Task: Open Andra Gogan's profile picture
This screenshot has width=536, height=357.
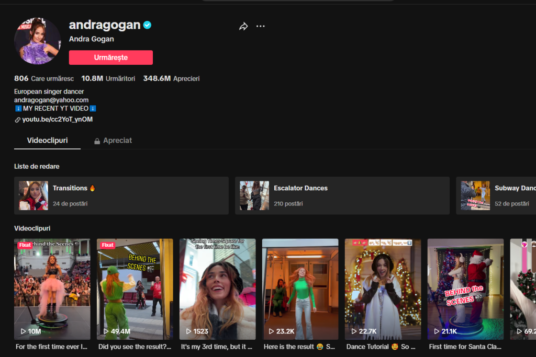Action: click(x=37, y=41)
